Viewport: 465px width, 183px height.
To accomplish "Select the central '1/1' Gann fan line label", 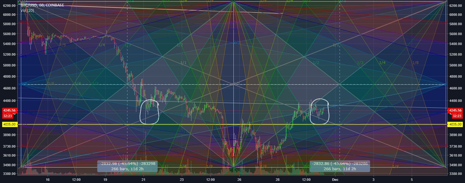I will [184, 62].
